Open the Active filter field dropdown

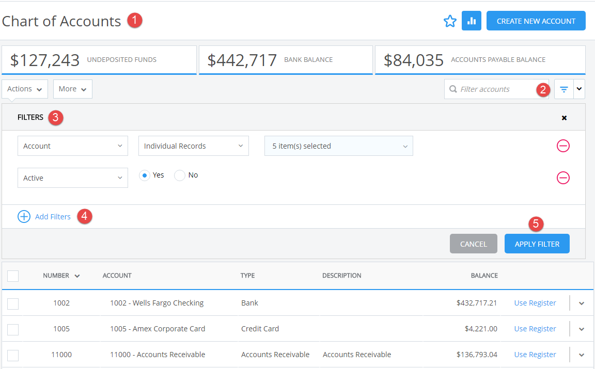click(73, 178)
